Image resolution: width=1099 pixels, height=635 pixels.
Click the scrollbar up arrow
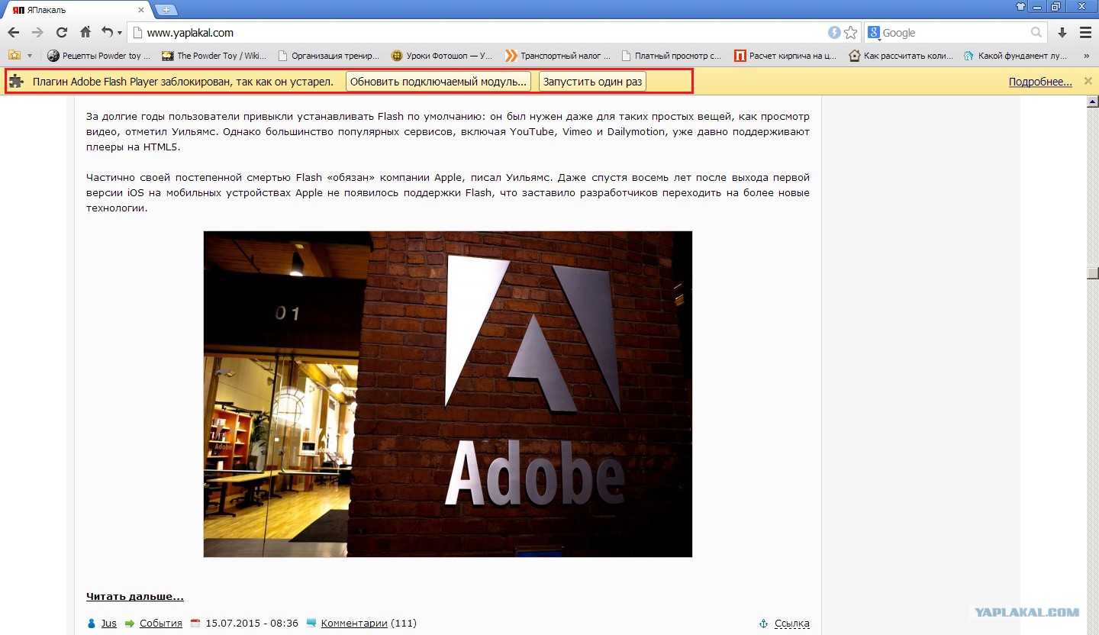pyautogui.click(x=1093, y=102)
